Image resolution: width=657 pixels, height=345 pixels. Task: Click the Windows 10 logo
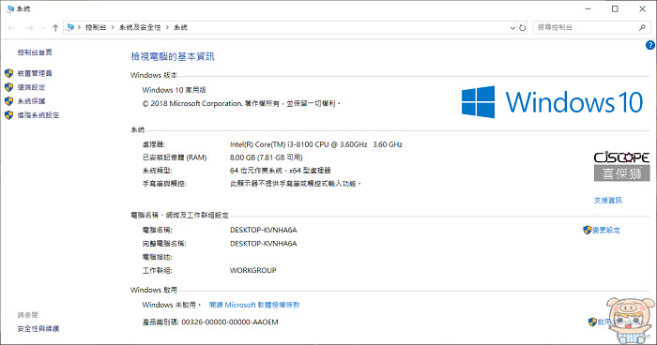tap(552, 102)
